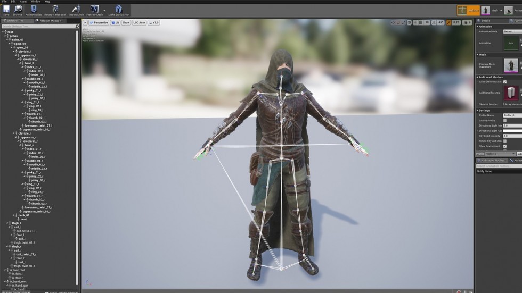Viewport: 522px width, 293px height.
Task: Select the translate gizmo tool in viewport
Action: pyautogui.click(x=393, y=22)
